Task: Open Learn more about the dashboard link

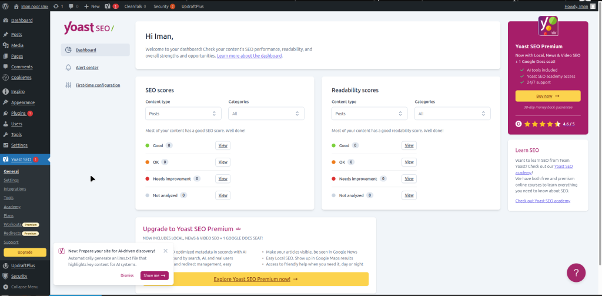Action: (x=249, y=56)
